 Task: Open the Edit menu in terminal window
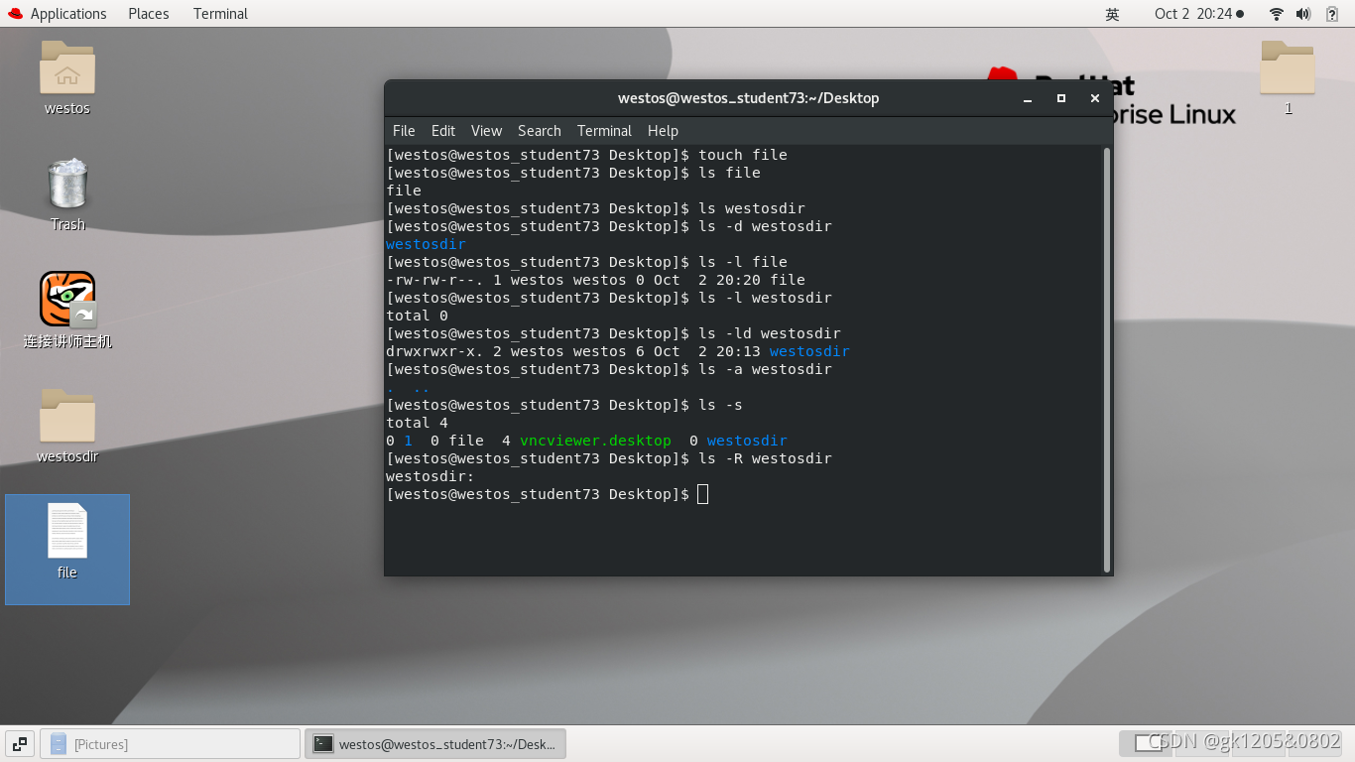point(443,131)
